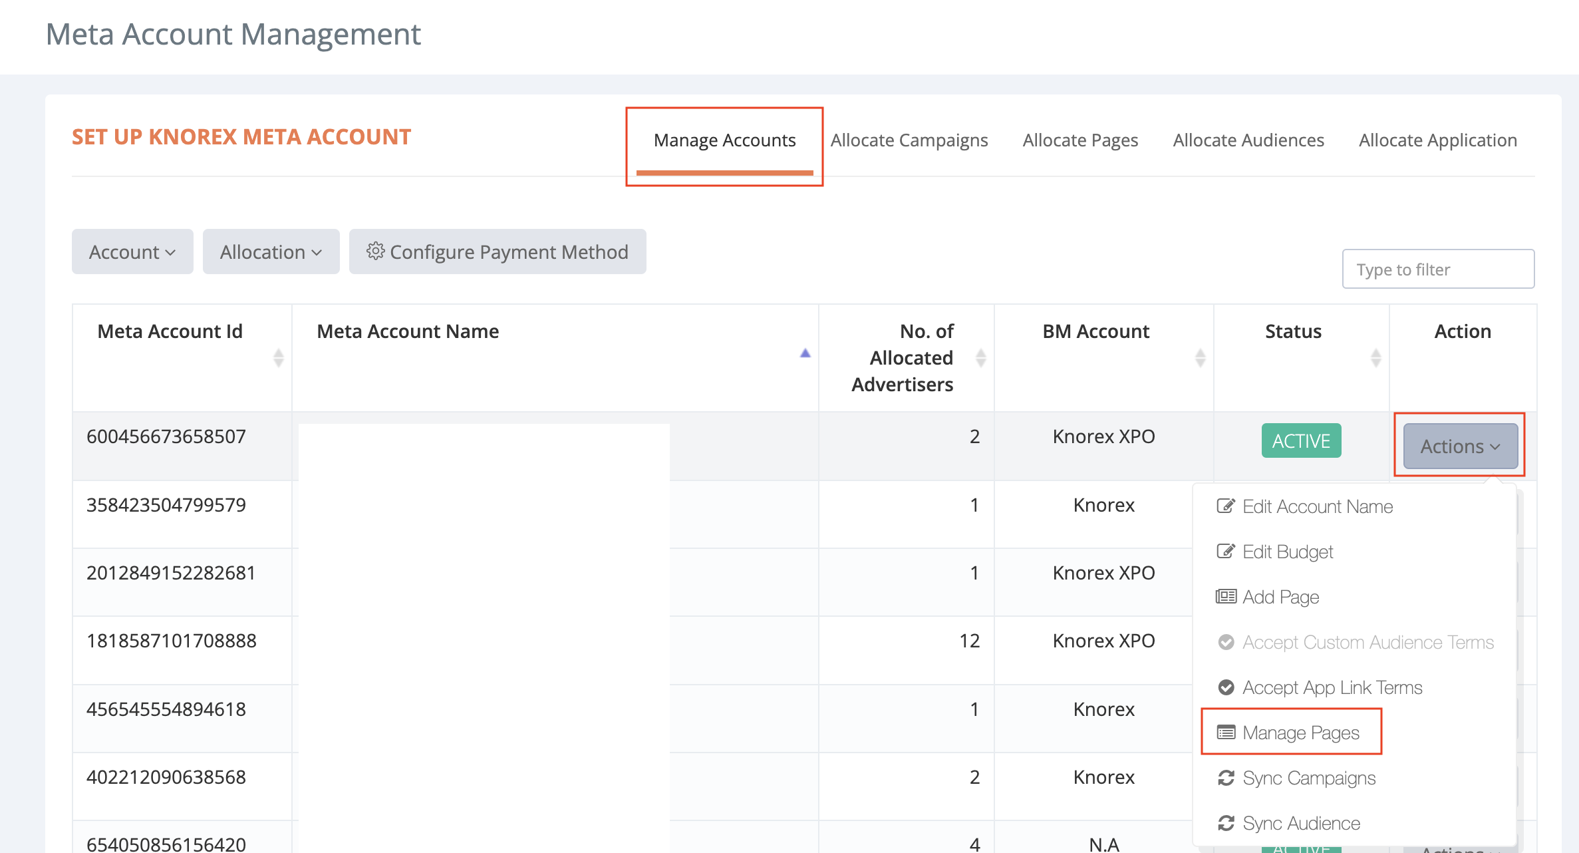Select Edit Account Name from the menu
This screenshot has height=853, width=1579.
click(1317, 506)
